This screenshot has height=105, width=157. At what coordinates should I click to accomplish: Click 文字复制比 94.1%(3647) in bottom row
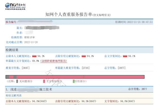point(120,101)
